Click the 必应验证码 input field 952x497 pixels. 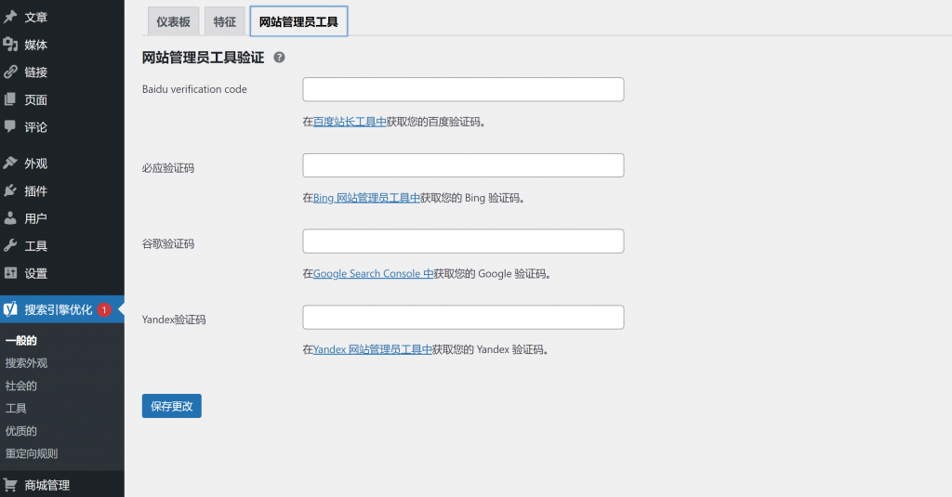(463, 165)
